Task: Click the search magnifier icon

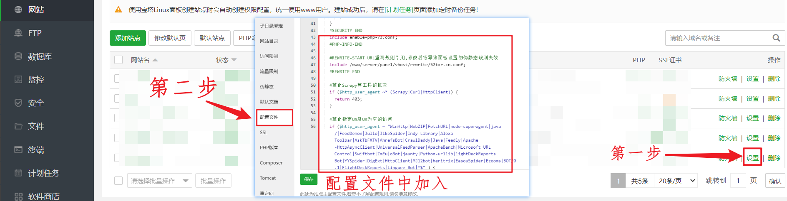Action: [776, 38]
